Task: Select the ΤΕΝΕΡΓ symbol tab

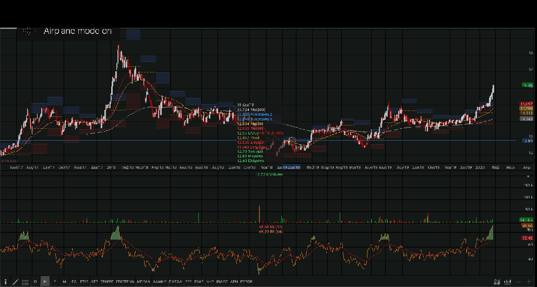Action: coord(108,281)
